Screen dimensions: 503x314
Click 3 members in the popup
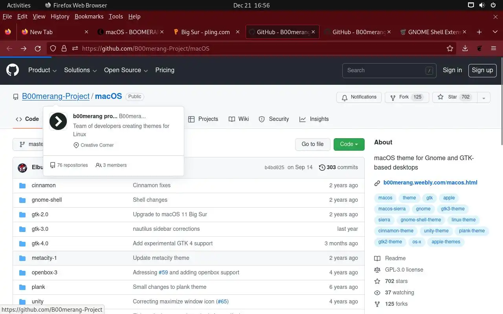pyautogui.click(x=111, y=165)
